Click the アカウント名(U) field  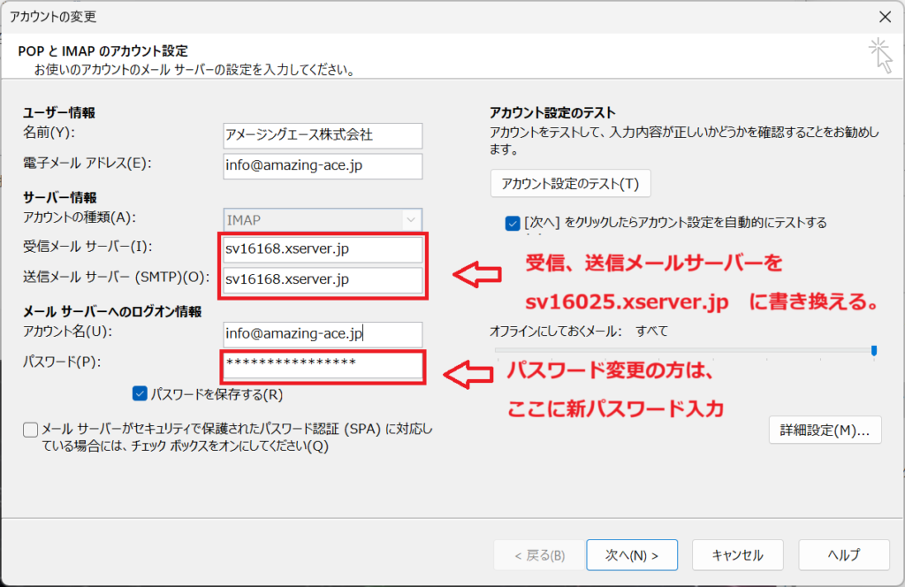pyautogui.click(x=323, y=333)
